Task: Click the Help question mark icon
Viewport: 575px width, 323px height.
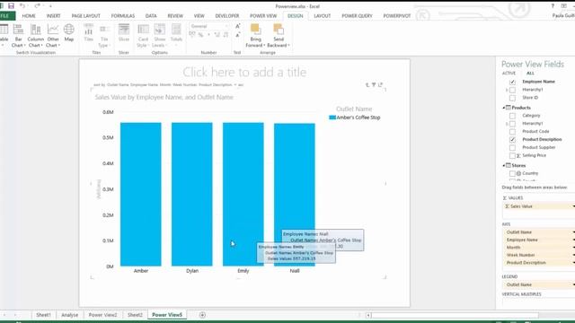Action: tap(553, 6)
